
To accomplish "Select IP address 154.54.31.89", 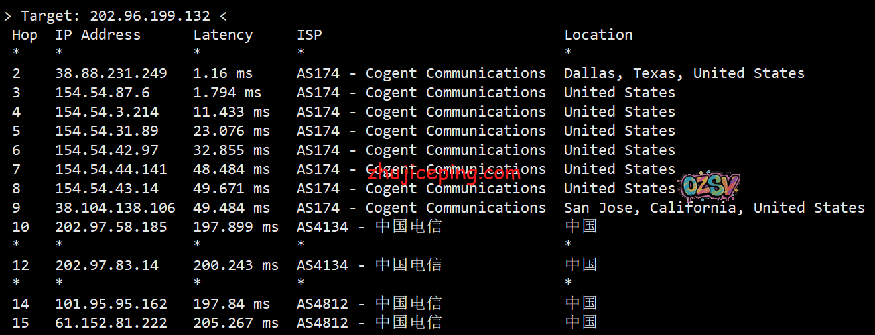I will coord(106,131).
